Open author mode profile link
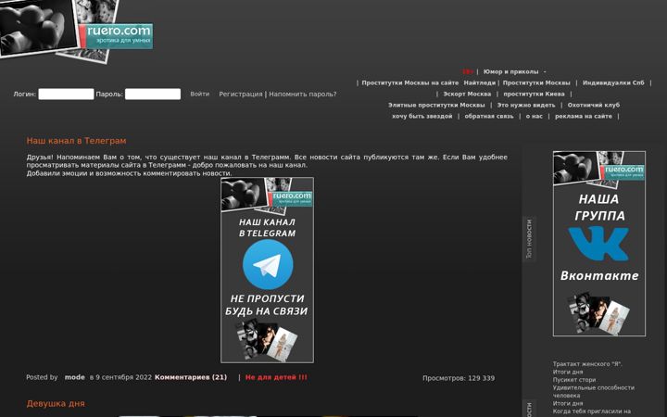Viewport: 667px width, 417px height. click(75, 377)
